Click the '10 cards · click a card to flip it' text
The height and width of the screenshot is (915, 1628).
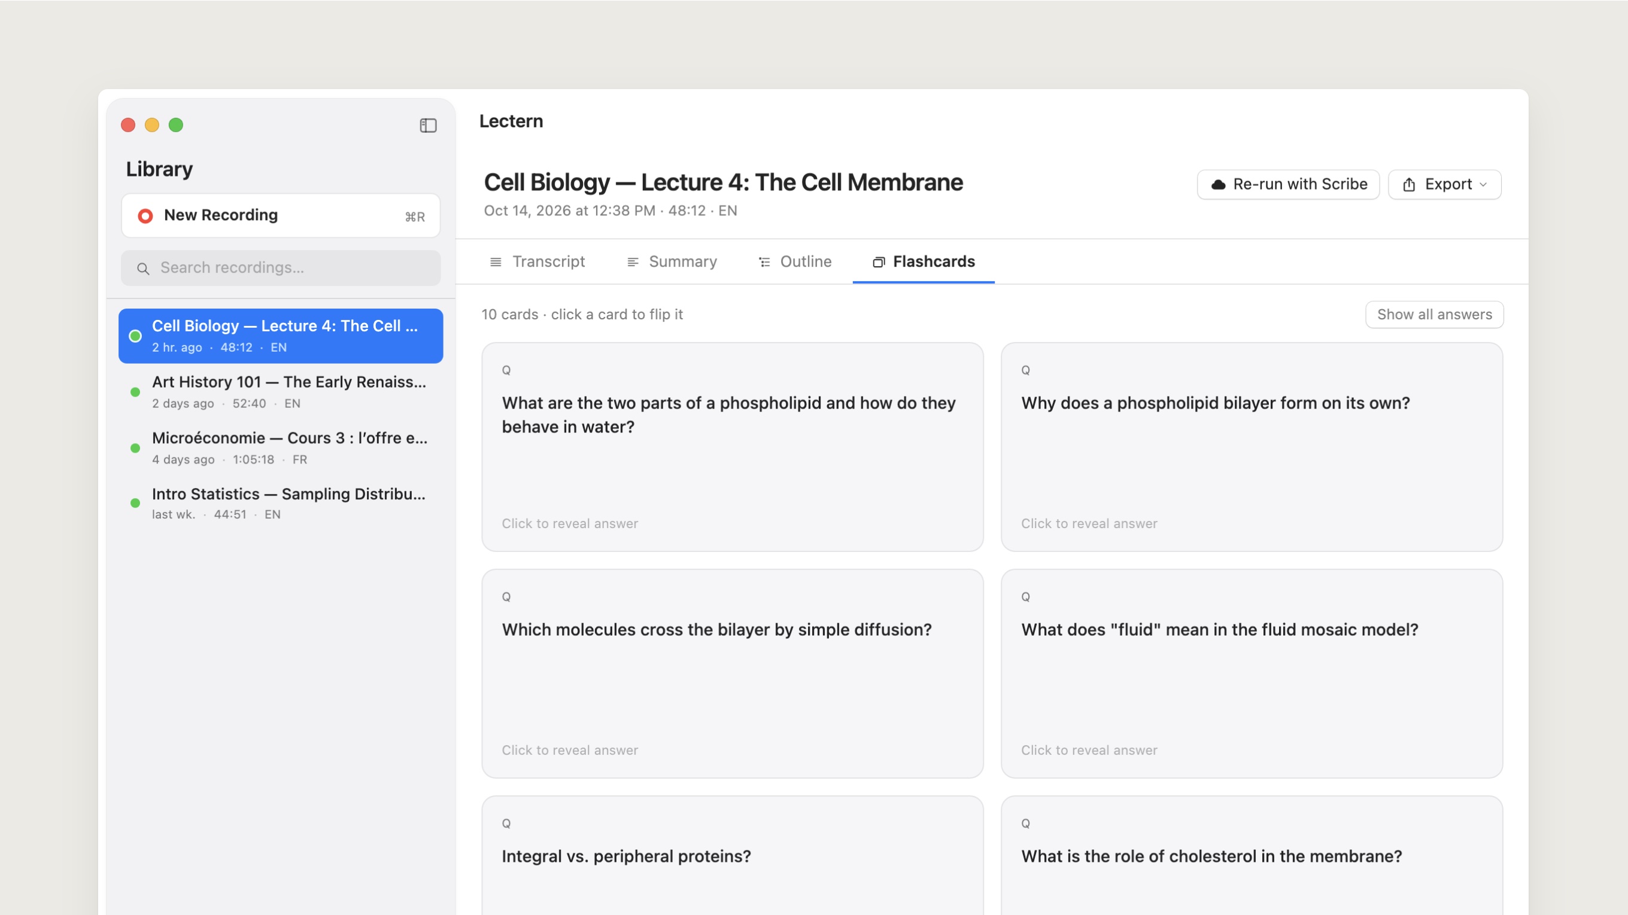tap(582, 315)
